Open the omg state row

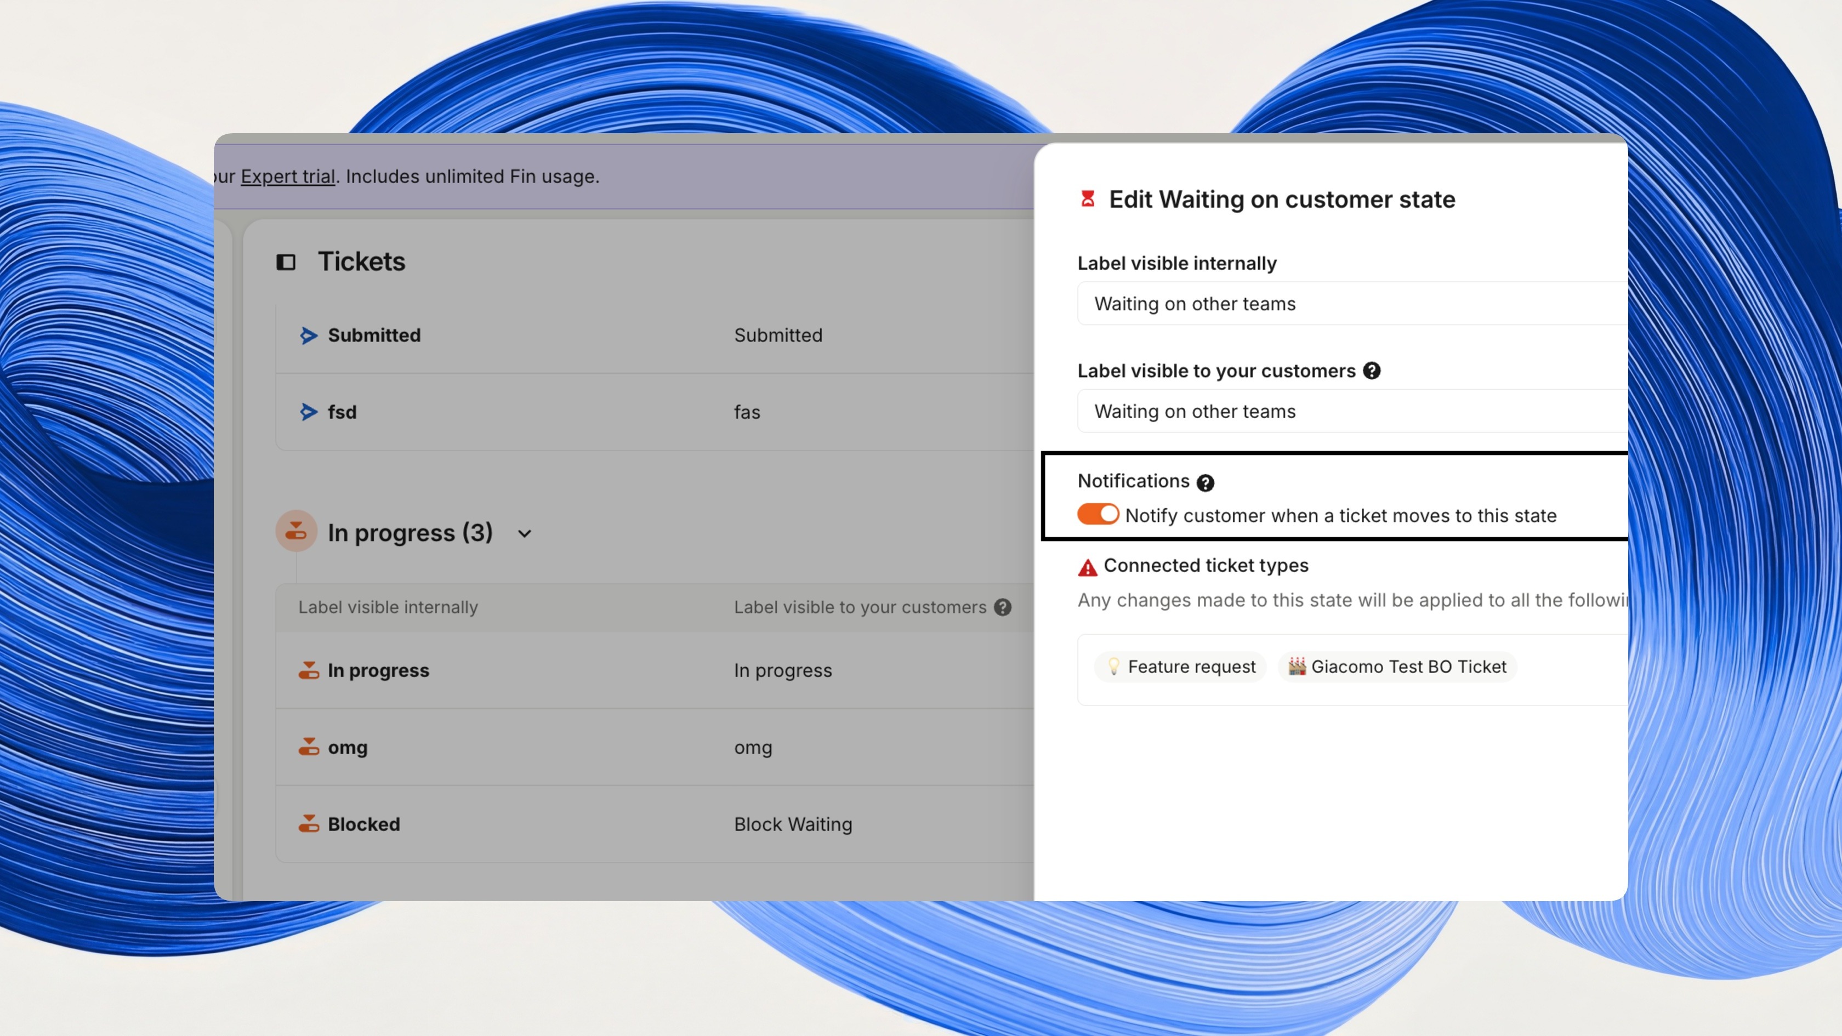654,747
